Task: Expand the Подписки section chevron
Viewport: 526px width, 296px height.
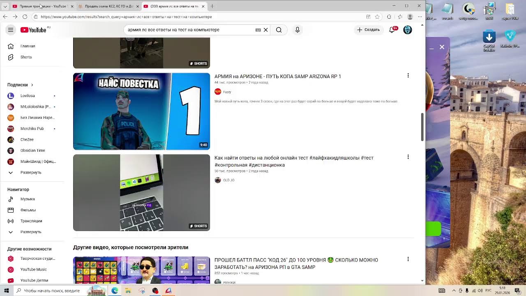Action: pos(32,85)
